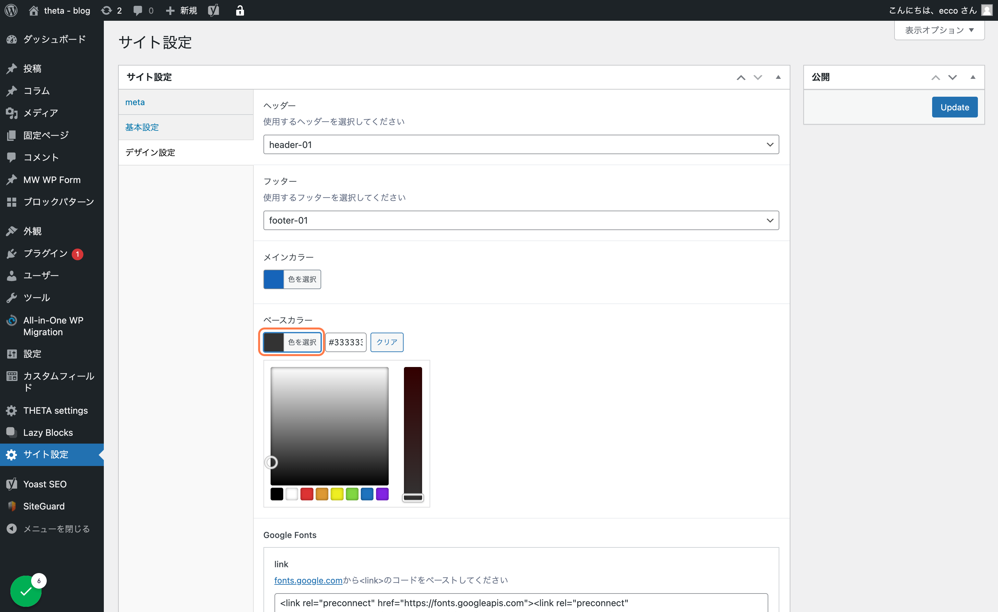
Task: Switch to the meta tab
Action: tap(186, 102)
